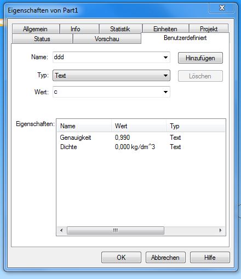241x279 pixels.
Task: Open the Wert dropdown arrow
Action: click(165, 92)
